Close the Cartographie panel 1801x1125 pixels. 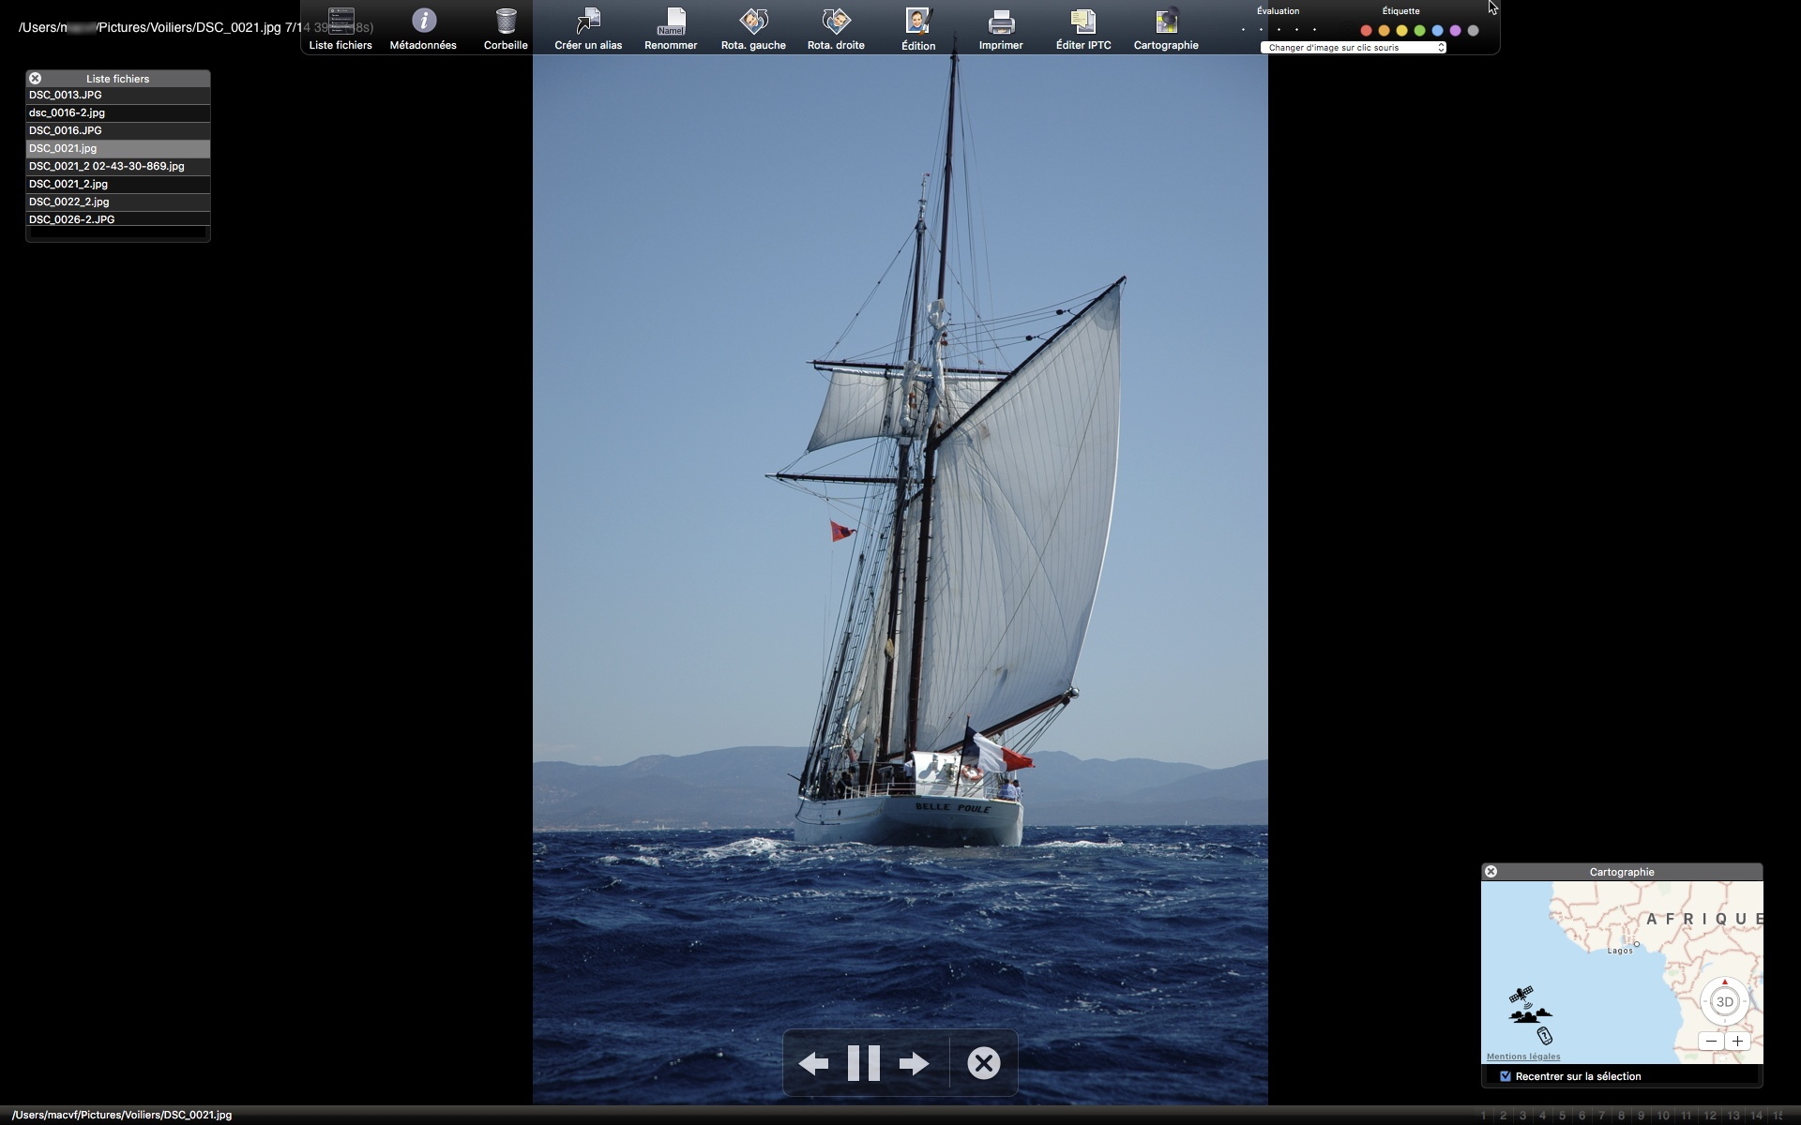(1491, 872)
